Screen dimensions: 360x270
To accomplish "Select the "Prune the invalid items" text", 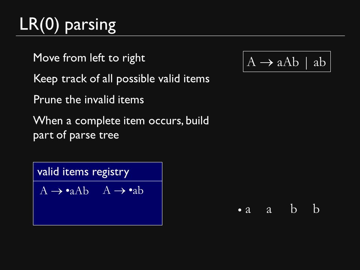I will (x=88, y=100).
